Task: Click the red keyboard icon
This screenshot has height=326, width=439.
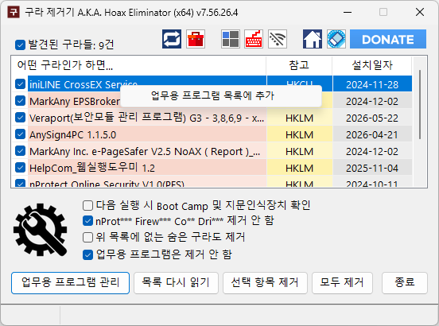Action: tap(254, 39)
